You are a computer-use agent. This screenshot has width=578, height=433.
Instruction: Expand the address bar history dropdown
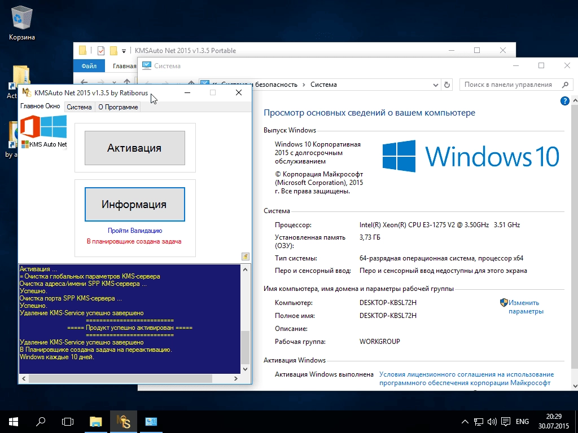pos(435,85)
